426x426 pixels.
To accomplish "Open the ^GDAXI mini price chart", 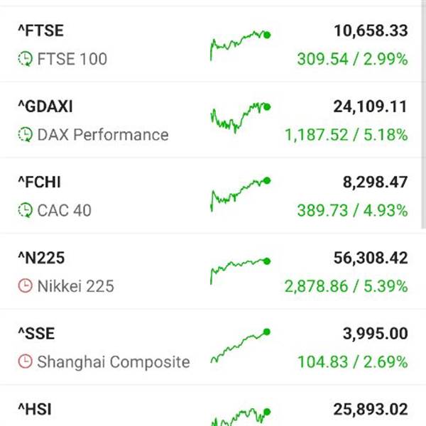I will [240, 119].
